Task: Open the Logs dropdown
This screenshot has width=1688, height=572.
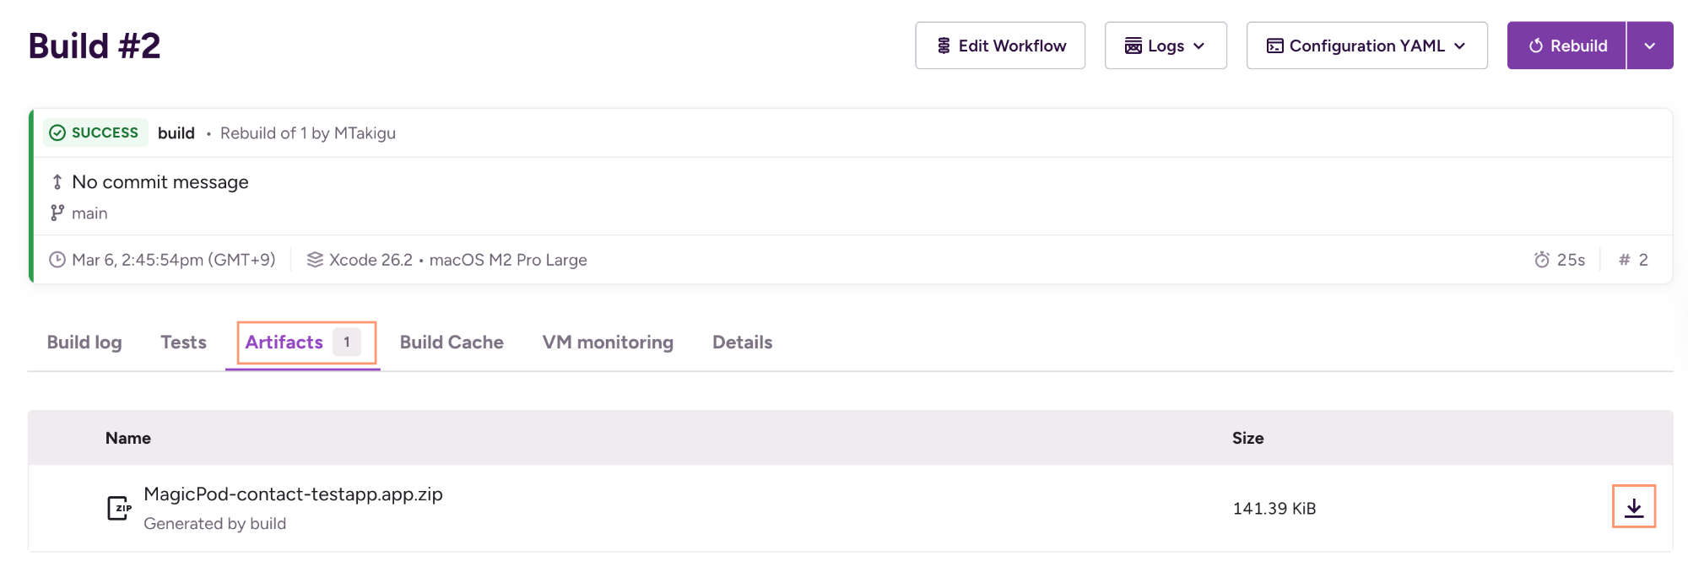Action: click(x=1165, y=46)
